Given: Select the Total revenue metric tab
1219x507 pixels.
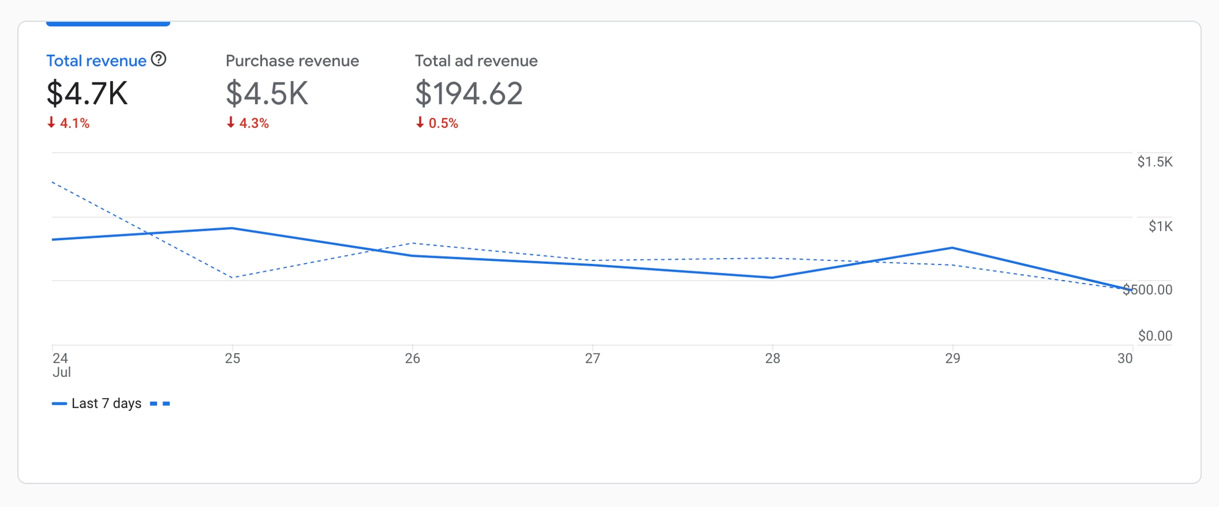Looking at the screenshot, I should pyautogui.click(x=96, y=61).
